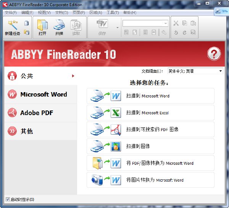Choose 将 PDF/图像转换为 Microsoft Word task
Screen dimensions: 229x208
(x=150, y=163)
